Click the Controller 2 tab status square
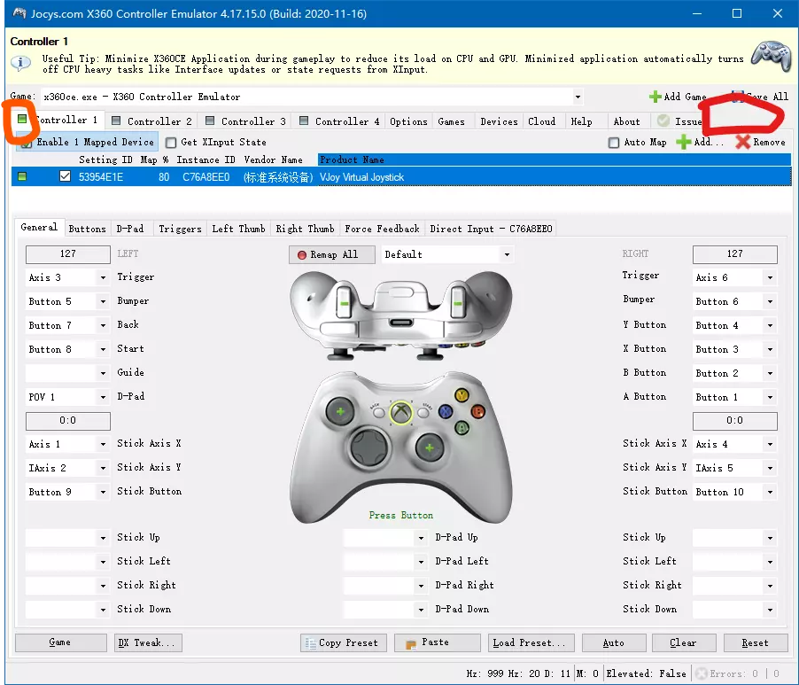 116,121
